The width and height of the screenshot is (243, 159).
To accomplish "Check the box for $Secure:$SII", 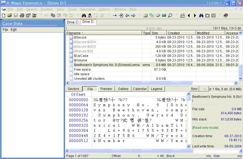I will tap(67, 51).
